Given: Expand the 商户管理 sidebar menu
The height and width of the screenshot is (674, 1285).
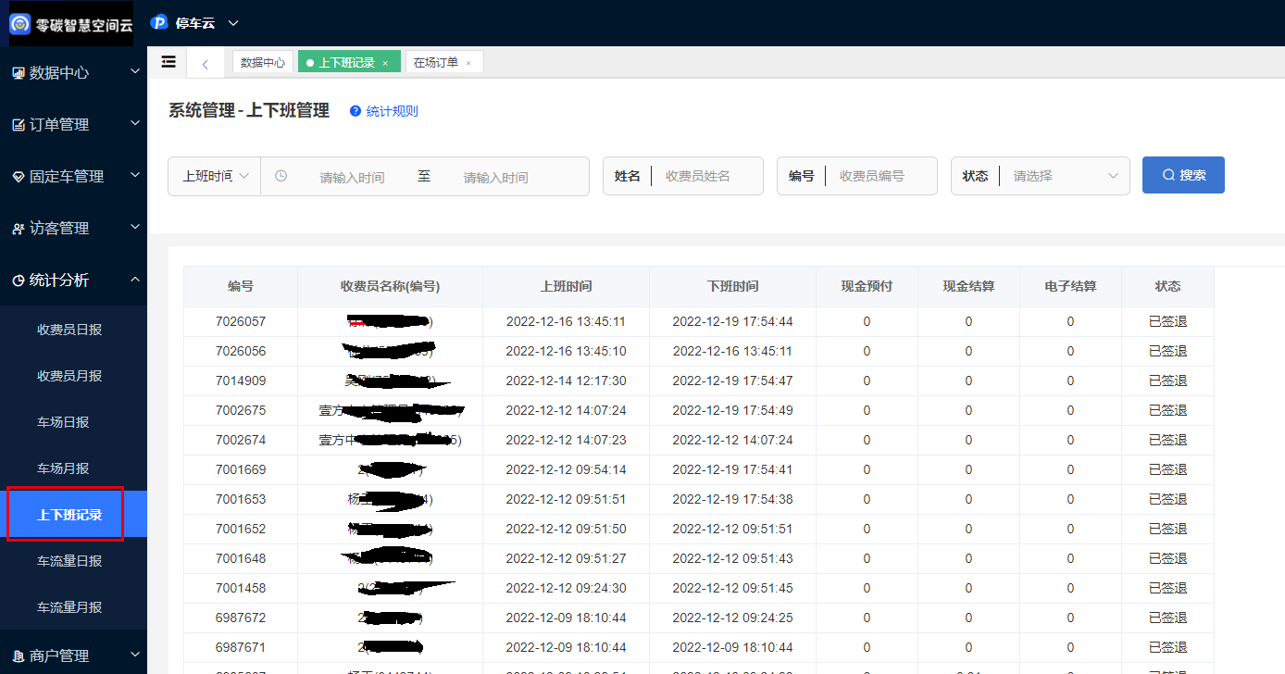Looking at the screenshot, I should coord(74,655).
